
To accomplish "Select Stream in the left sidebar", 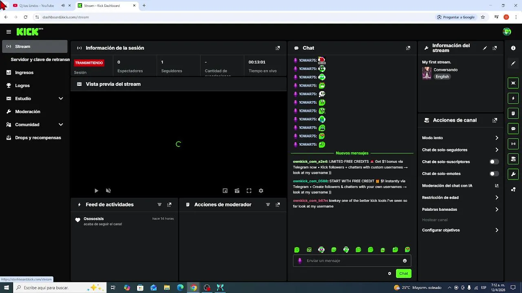I will coord(35,46).
